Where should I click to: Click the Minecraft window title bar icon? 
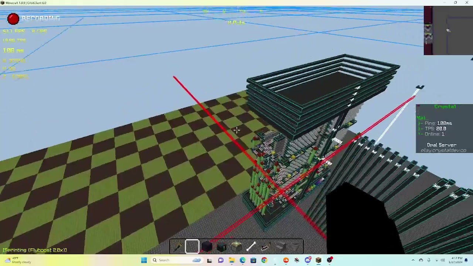tap(3, 3)
